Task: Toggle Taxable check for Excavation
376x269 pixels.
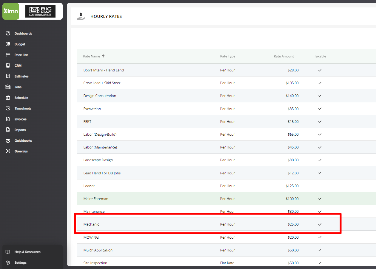Action: coord(320,109)
